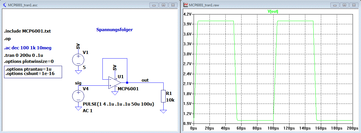
Task: Select the PULSE parameter text of V4
Action: 118,104
